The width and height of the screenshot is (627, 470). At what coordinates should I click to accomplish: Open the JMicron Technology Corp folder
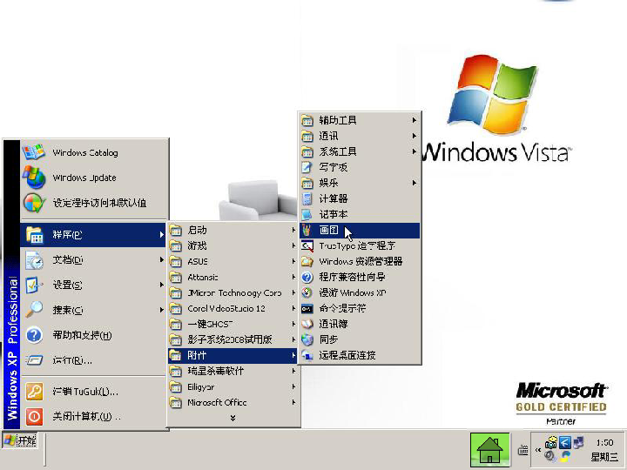pyautogui.click(x=233, y=293)
